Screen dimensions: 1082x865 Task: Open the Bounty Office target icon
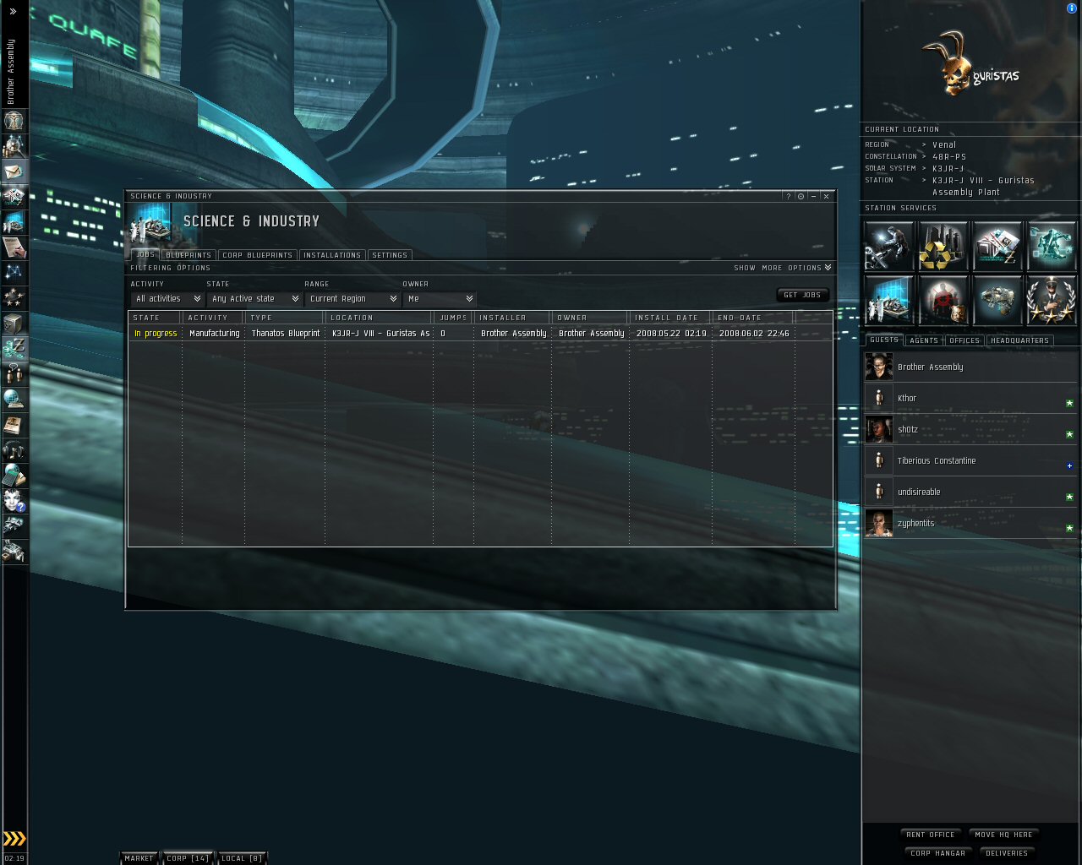click(x=943, y=300)
